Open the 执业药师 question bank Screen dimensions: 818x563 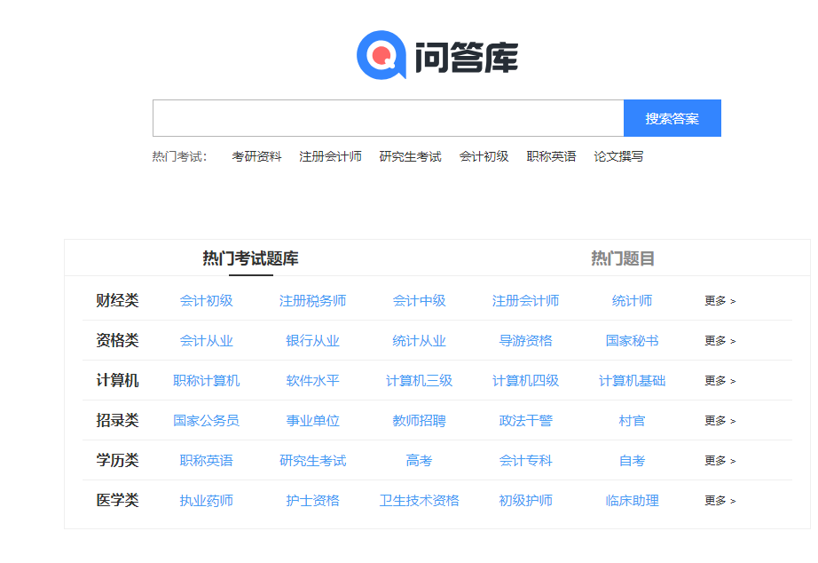(206, 501)
